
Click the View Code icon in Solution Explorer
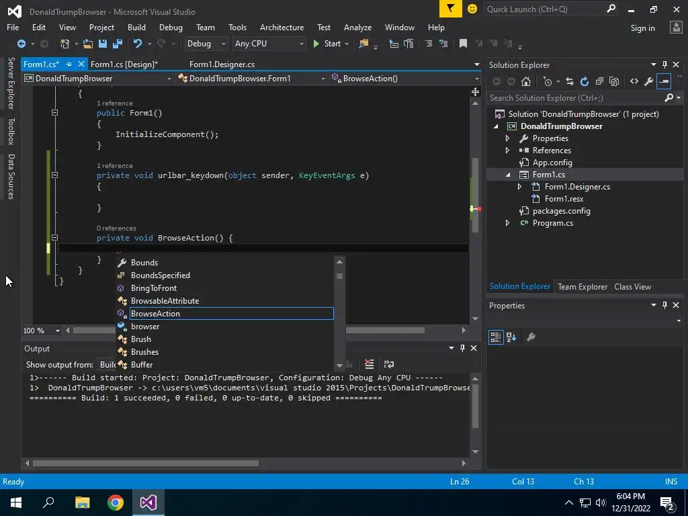[634, 81]
